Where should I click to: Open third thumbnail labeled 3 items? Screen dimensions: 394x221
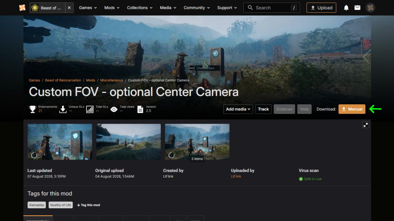pyautogui.click(x=197, y=142)
